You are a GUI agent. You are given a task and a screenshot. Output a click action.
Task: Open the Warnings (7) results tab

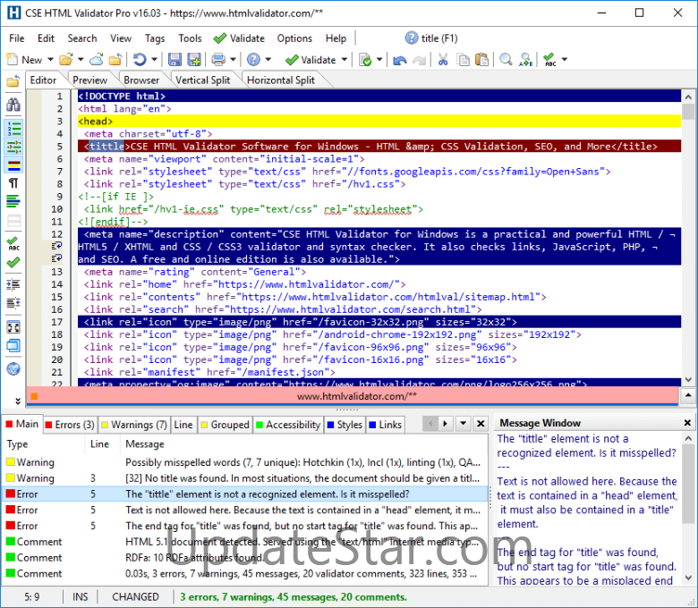133,425
